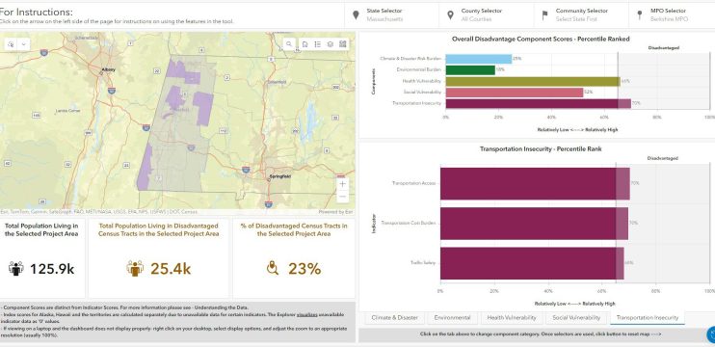Click the Transportation Insecurity component bar
715x347 pixels.
click(x=538, y=103)
